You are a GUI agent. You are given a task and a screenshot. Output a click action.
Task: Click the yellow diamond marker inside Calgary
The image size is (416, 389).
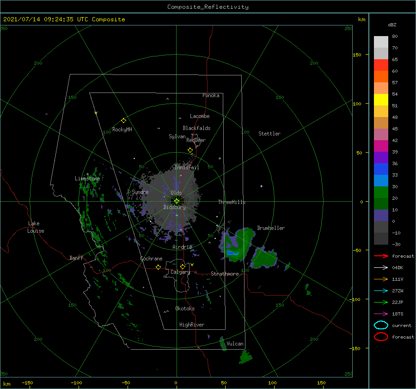pyautogui.click(x=183, y=266)
